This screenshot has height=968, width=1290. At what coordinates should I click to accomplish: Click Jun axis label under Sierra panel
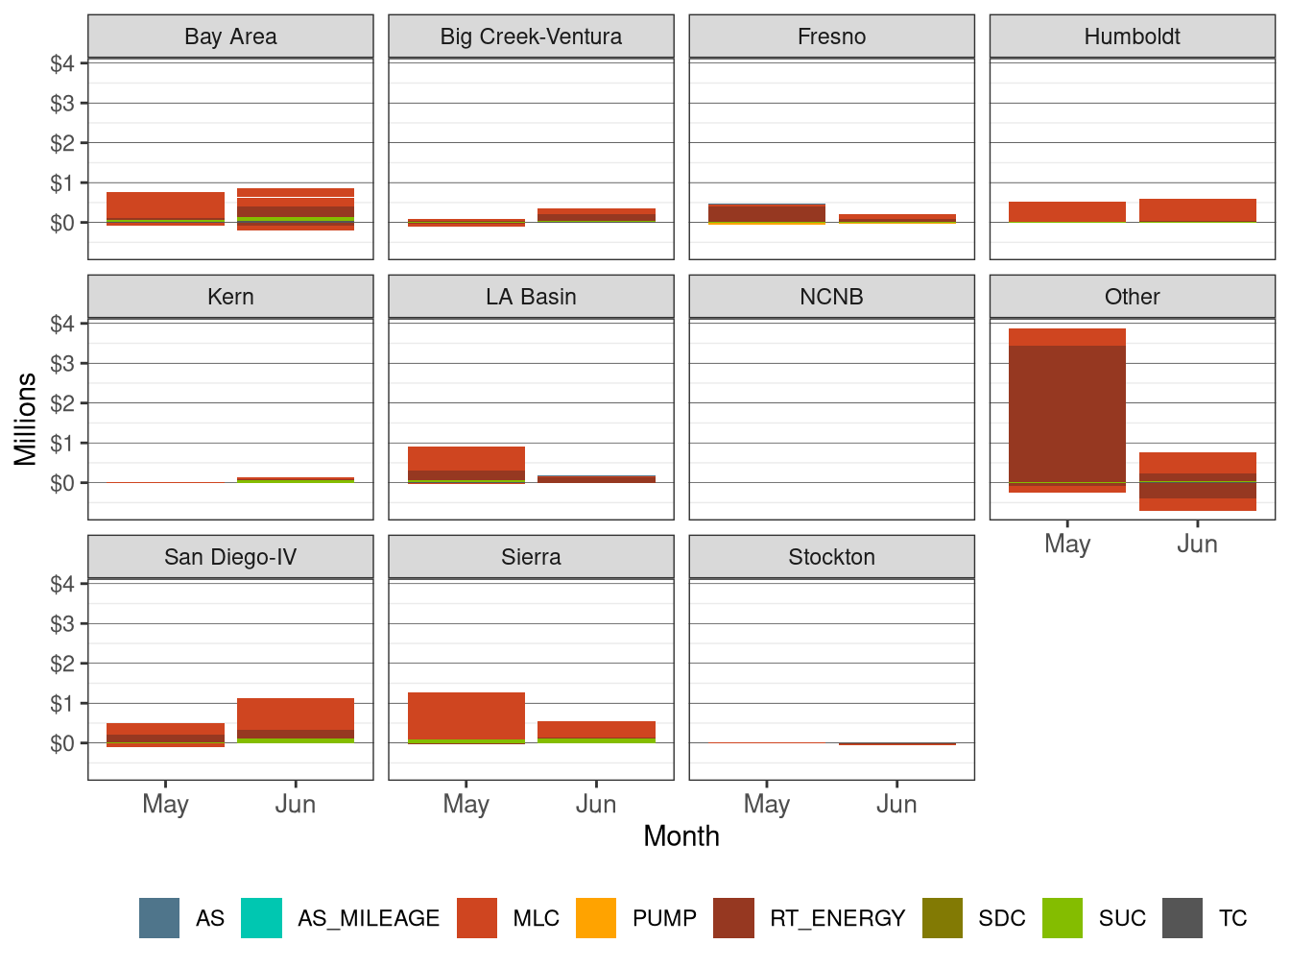pos(596,804)
